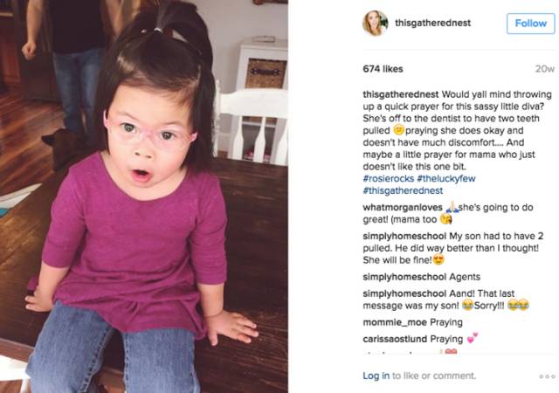The image size is (559, 393).
Task: Click the 20w post timestamp
Action: (x=545, y=69)
